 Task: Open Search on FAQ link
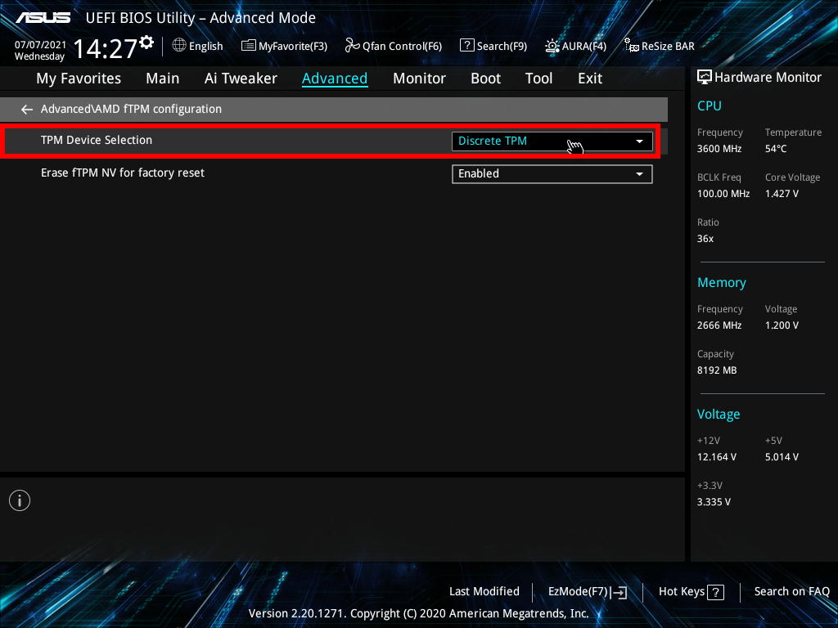pos(791,592)
